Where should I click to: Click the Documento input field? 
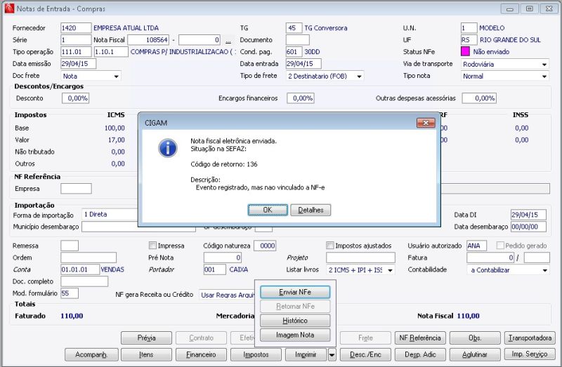(297, 40)
